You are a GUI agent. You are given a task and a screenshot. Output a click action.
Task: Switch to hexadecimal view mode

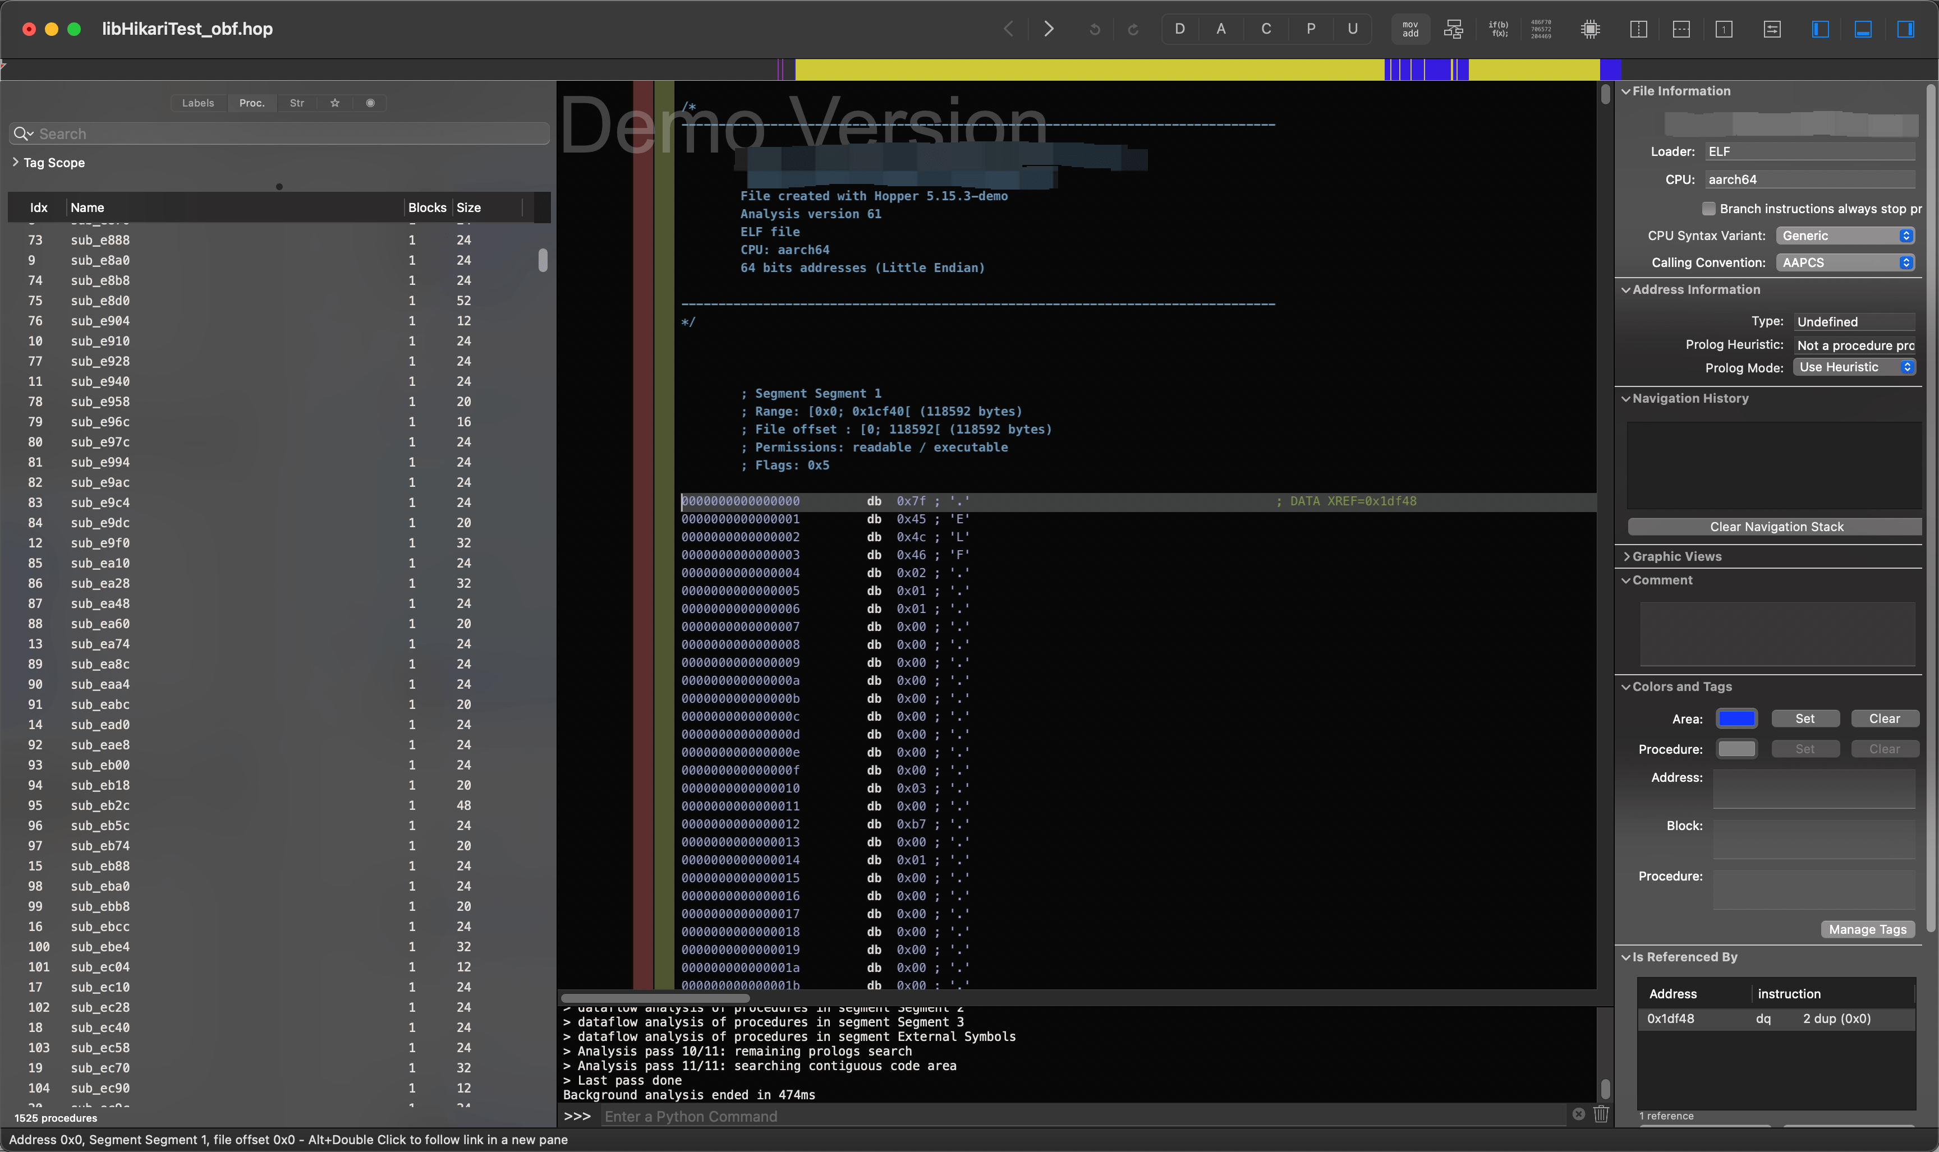[x=1541, y=29]
